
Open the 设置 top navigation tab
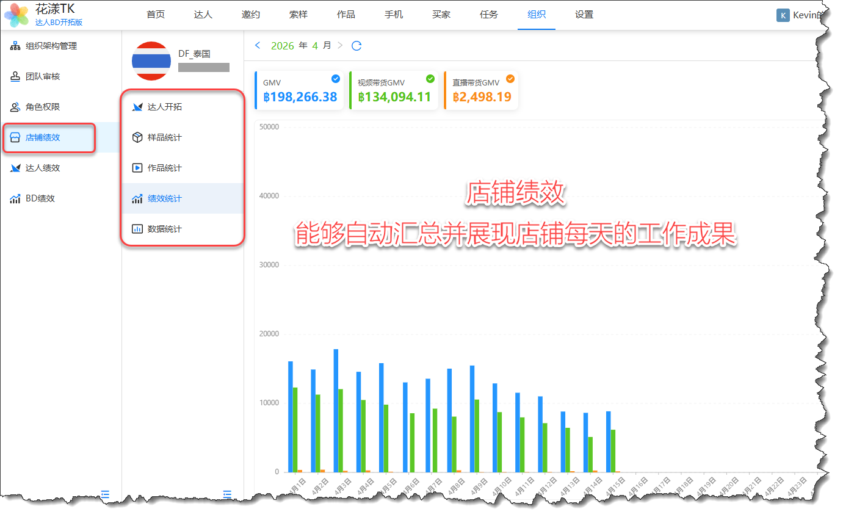pyautogui.click(x=584, y=15)
